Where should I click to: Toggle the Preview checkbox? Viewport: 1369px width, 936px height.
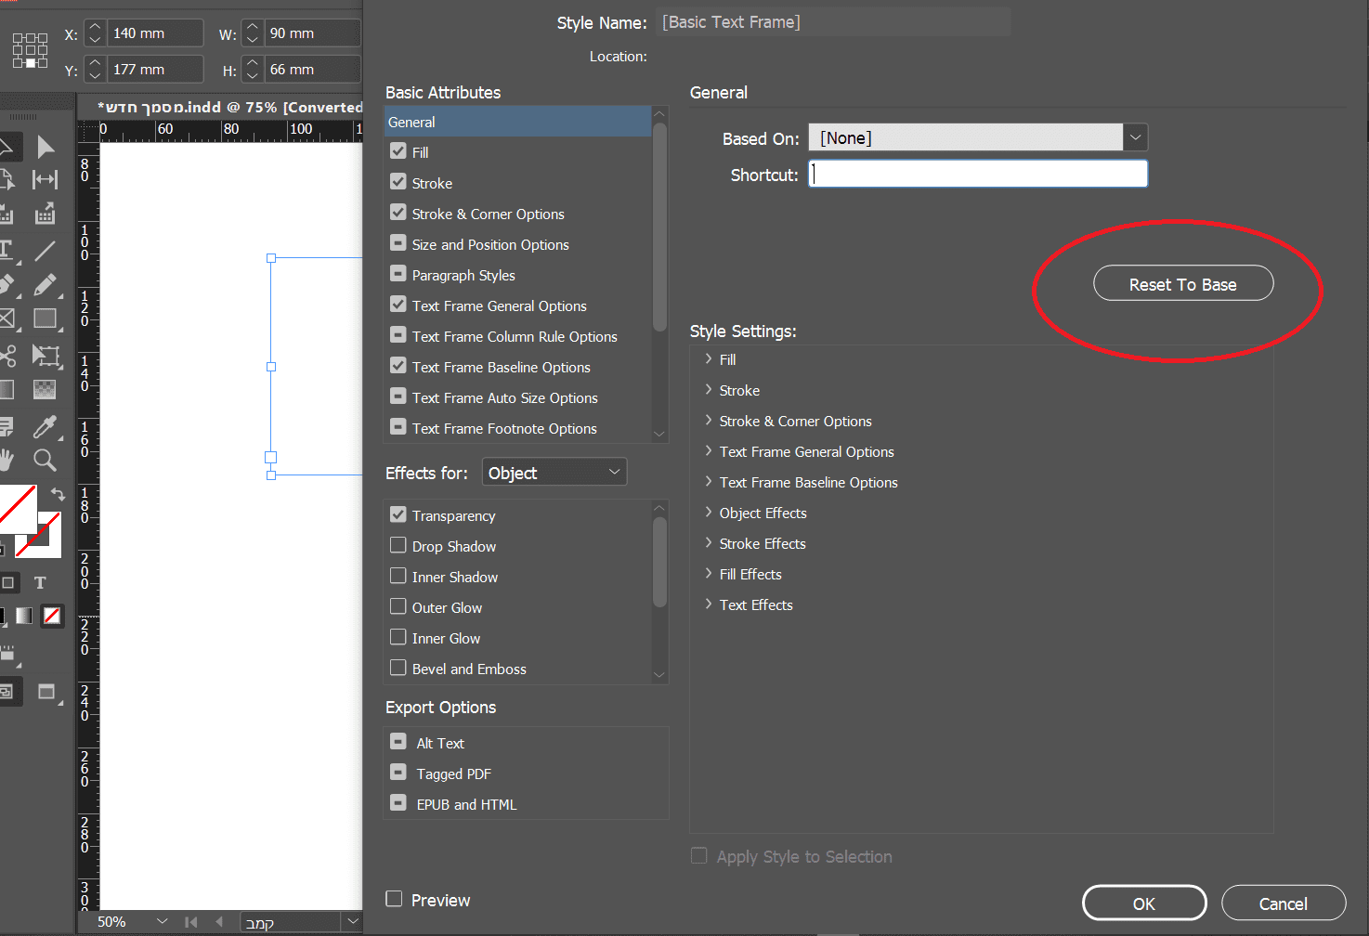coord(395,899)
